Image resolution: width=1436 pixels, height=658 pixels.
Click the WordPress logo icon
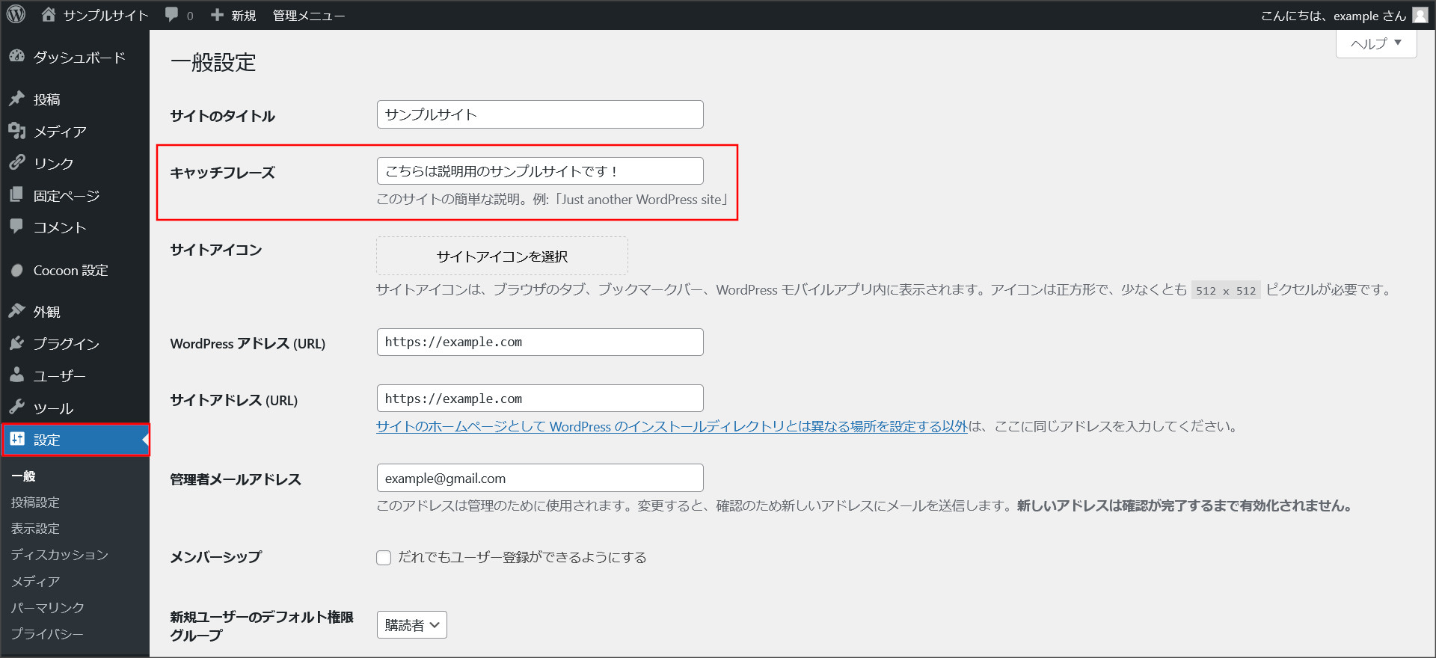click(x=16, y=14)
